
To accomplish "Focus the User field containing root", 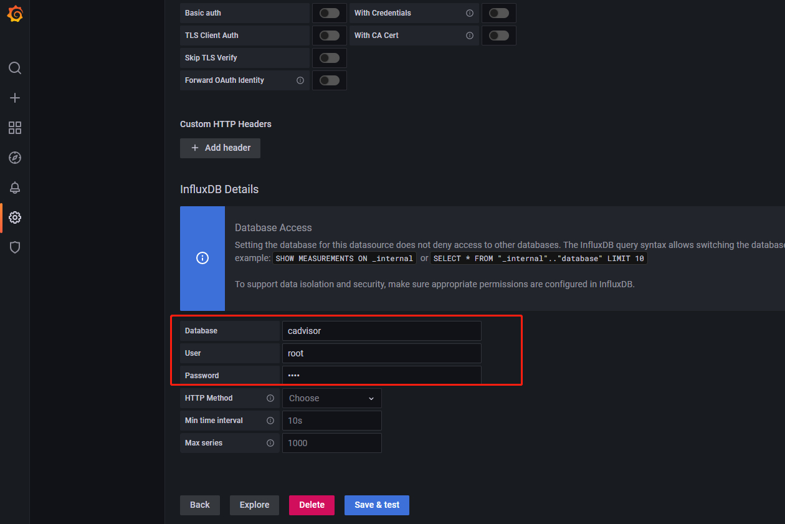I will coord(382,353).
